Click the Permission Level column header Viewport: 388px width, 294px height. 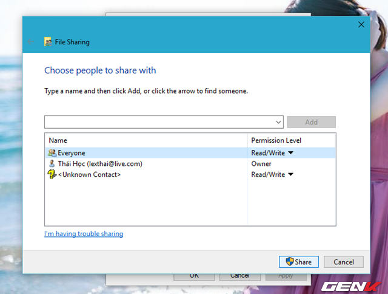(276, 140)
